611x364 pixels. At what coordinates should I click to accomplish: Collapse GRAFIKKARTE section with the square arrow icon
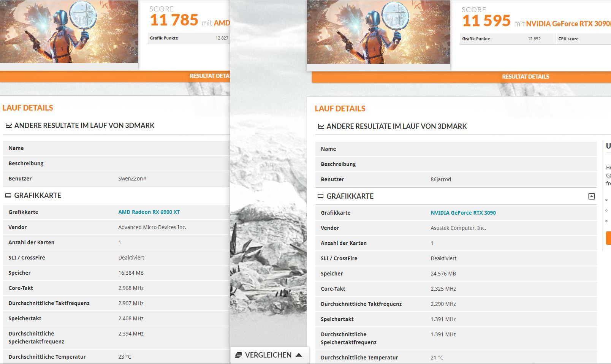[591, 196]
